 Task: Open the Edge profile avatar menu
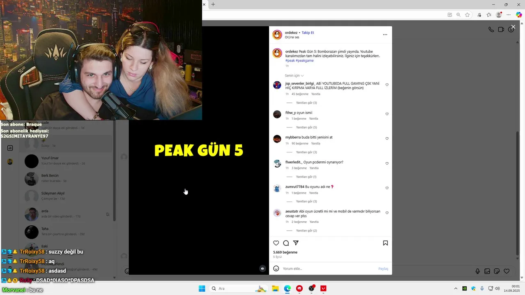pos(499,15)
